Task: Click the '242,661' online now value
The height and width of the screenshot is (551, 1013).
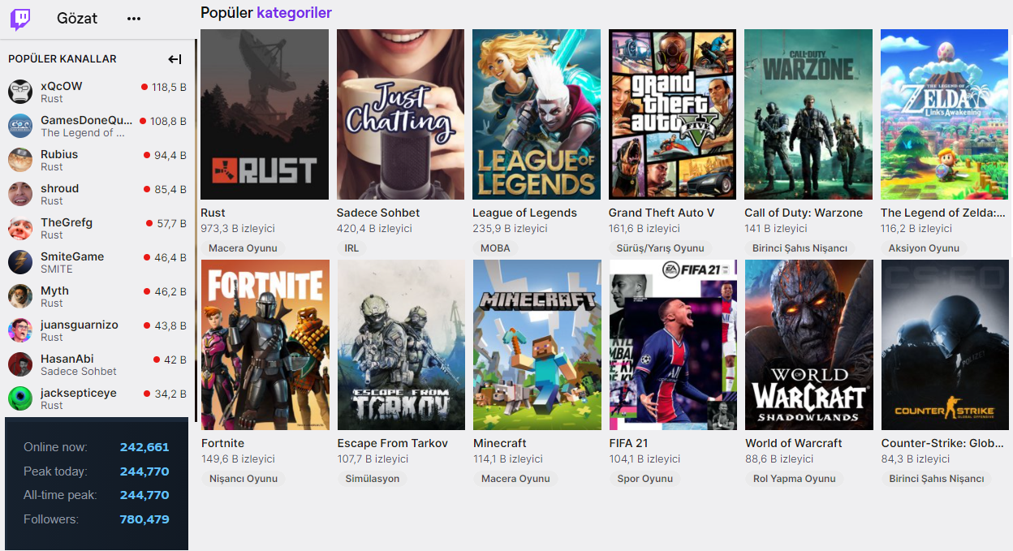Action: 144,447
